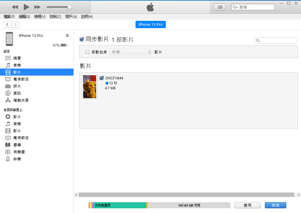Click the rewind previous-track icon
Image resolution: width=301 pixels, height=213 pixels.
coord(15,7)
